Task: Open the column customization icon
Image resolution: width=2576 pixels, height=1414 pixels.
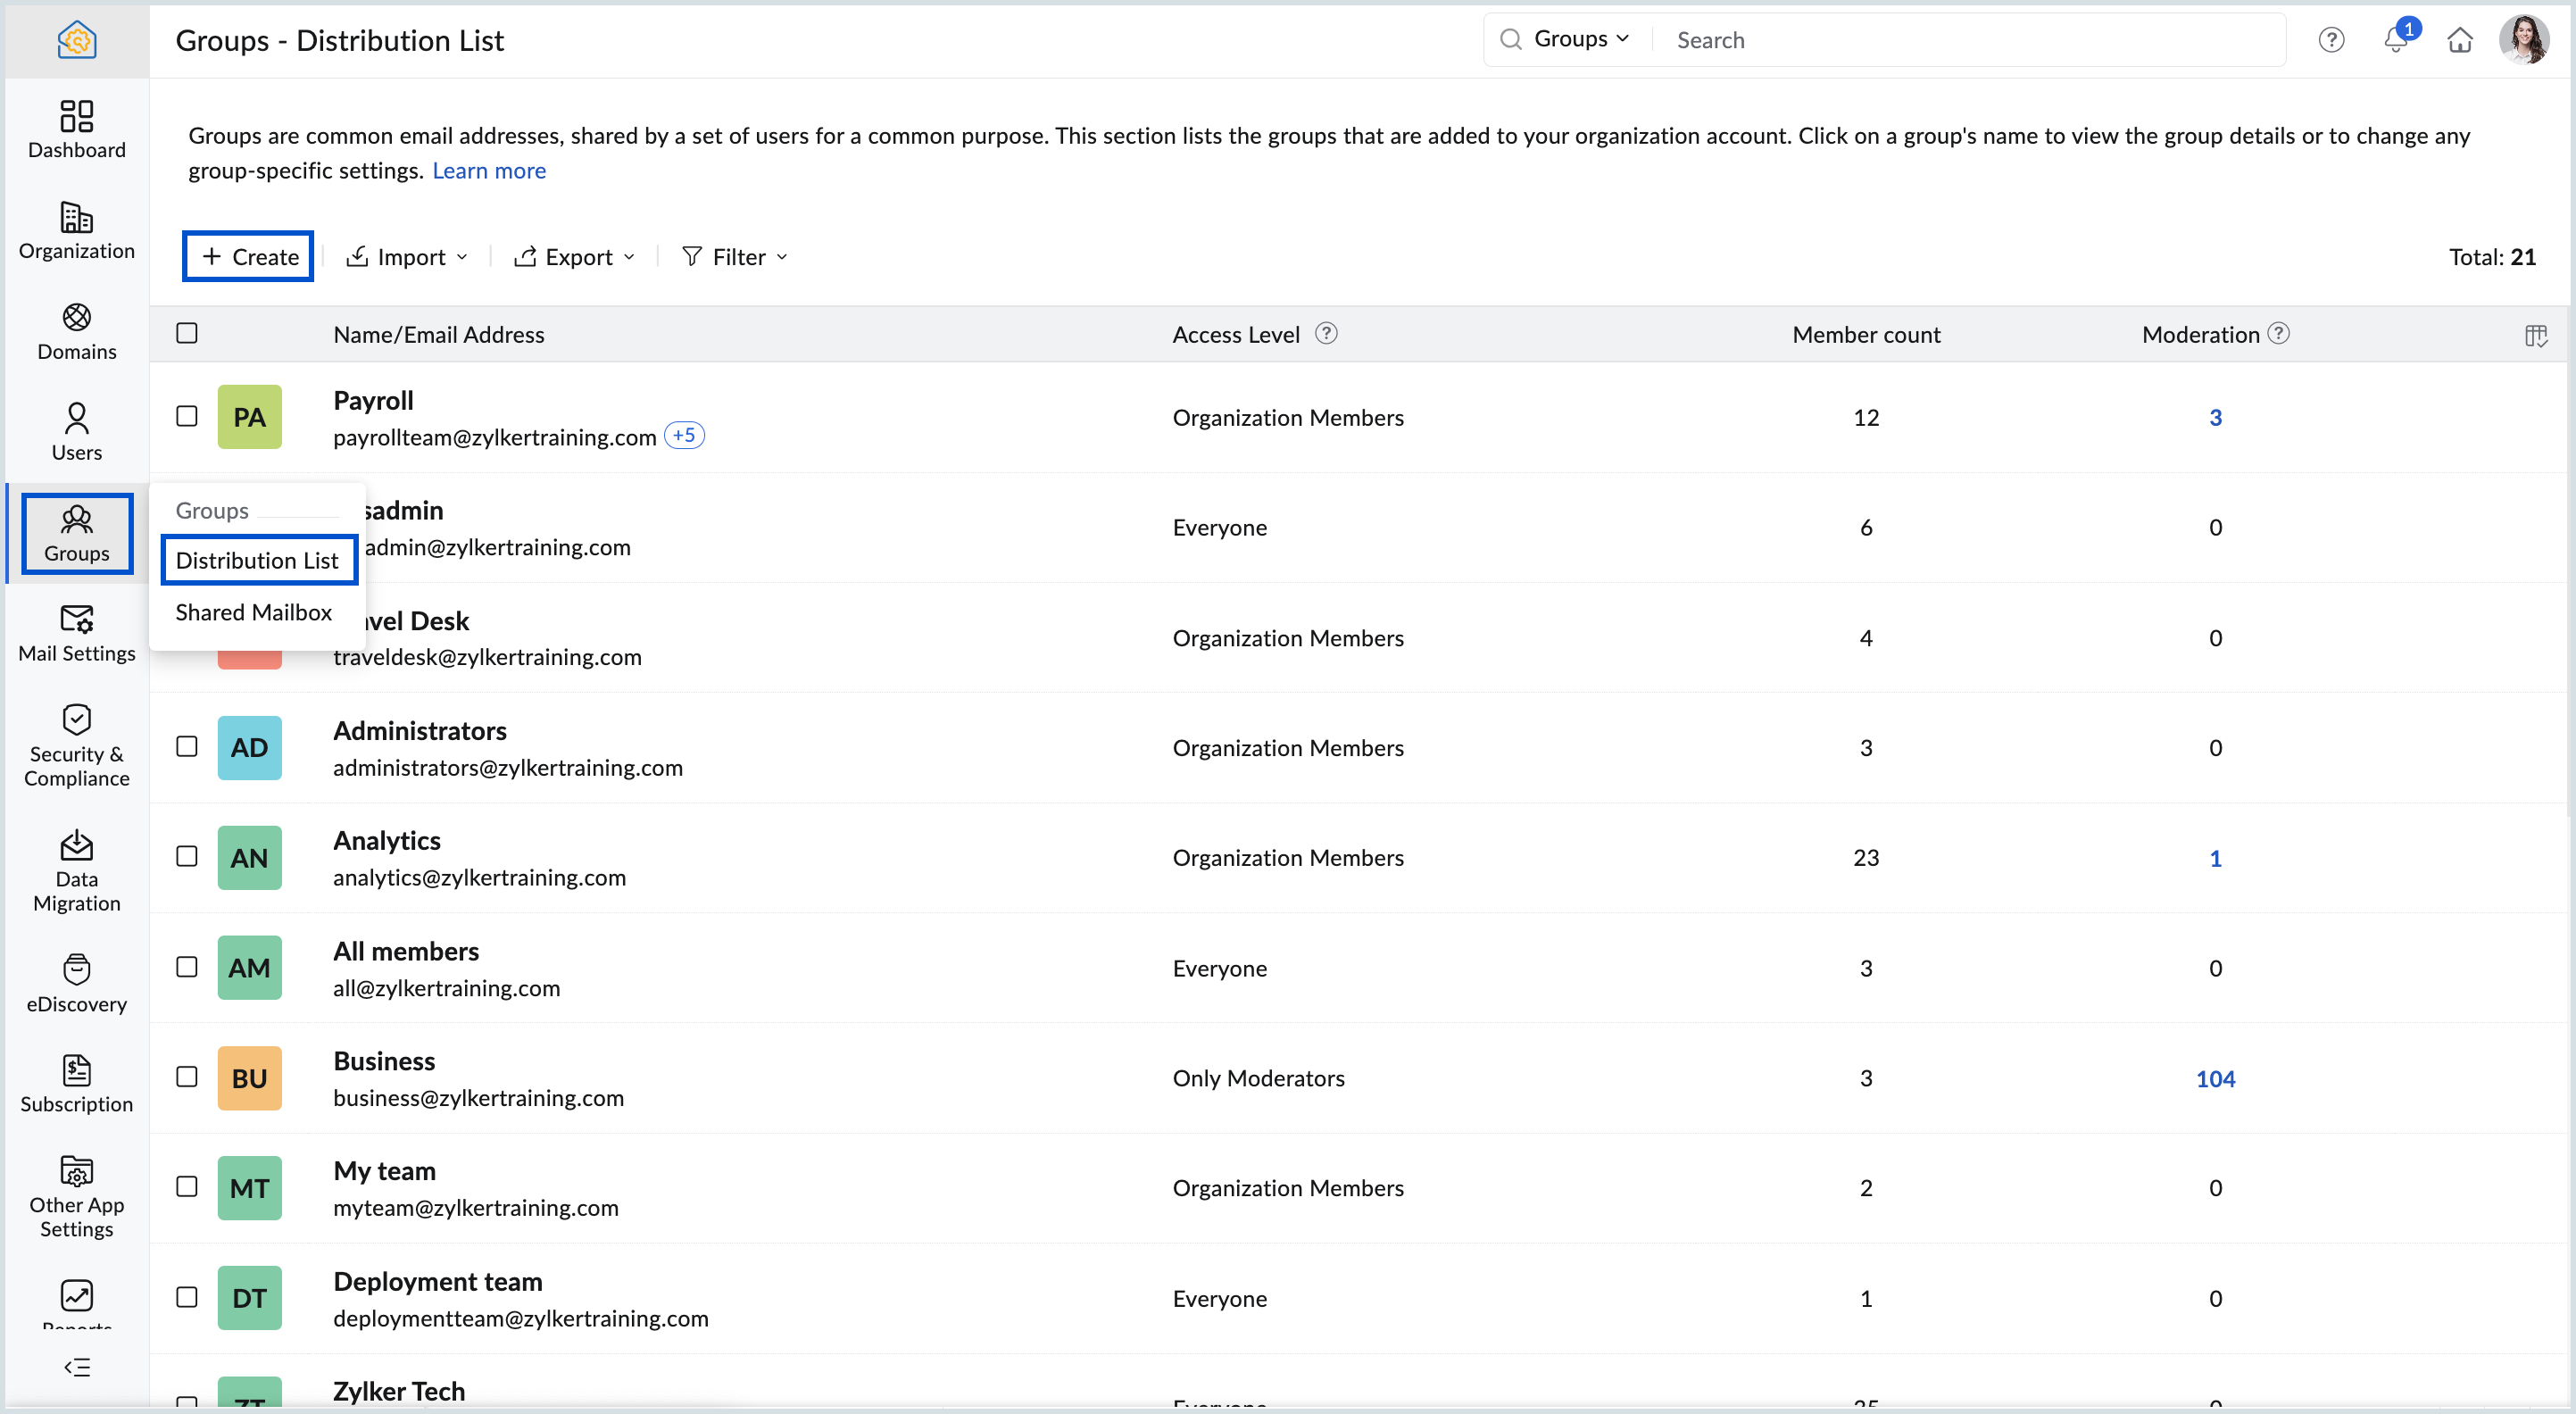Action: (x=2535, y=335)
